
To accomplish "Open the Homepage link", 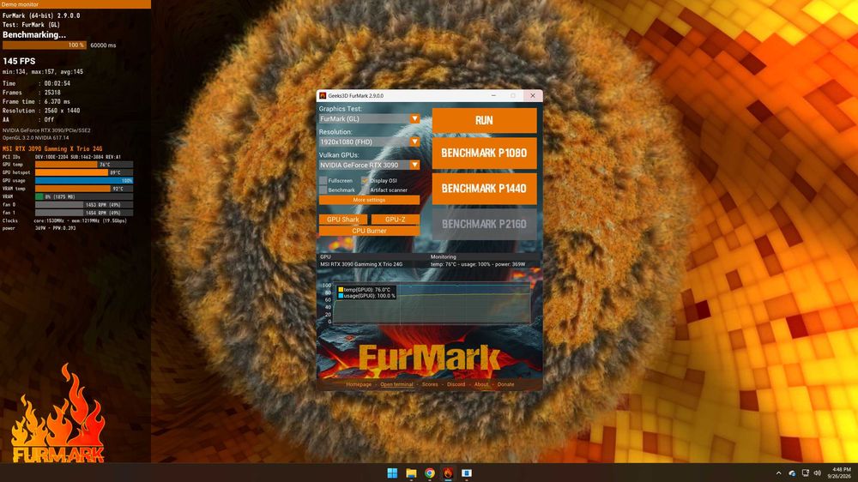I will 359,384.
